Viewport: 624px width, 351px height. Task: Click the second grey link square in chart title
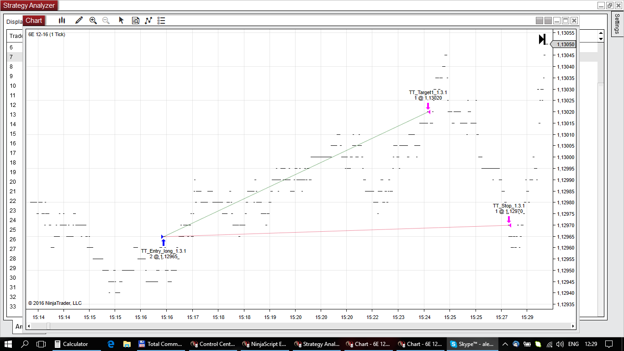pyautogui.click(x=548, y=21)
